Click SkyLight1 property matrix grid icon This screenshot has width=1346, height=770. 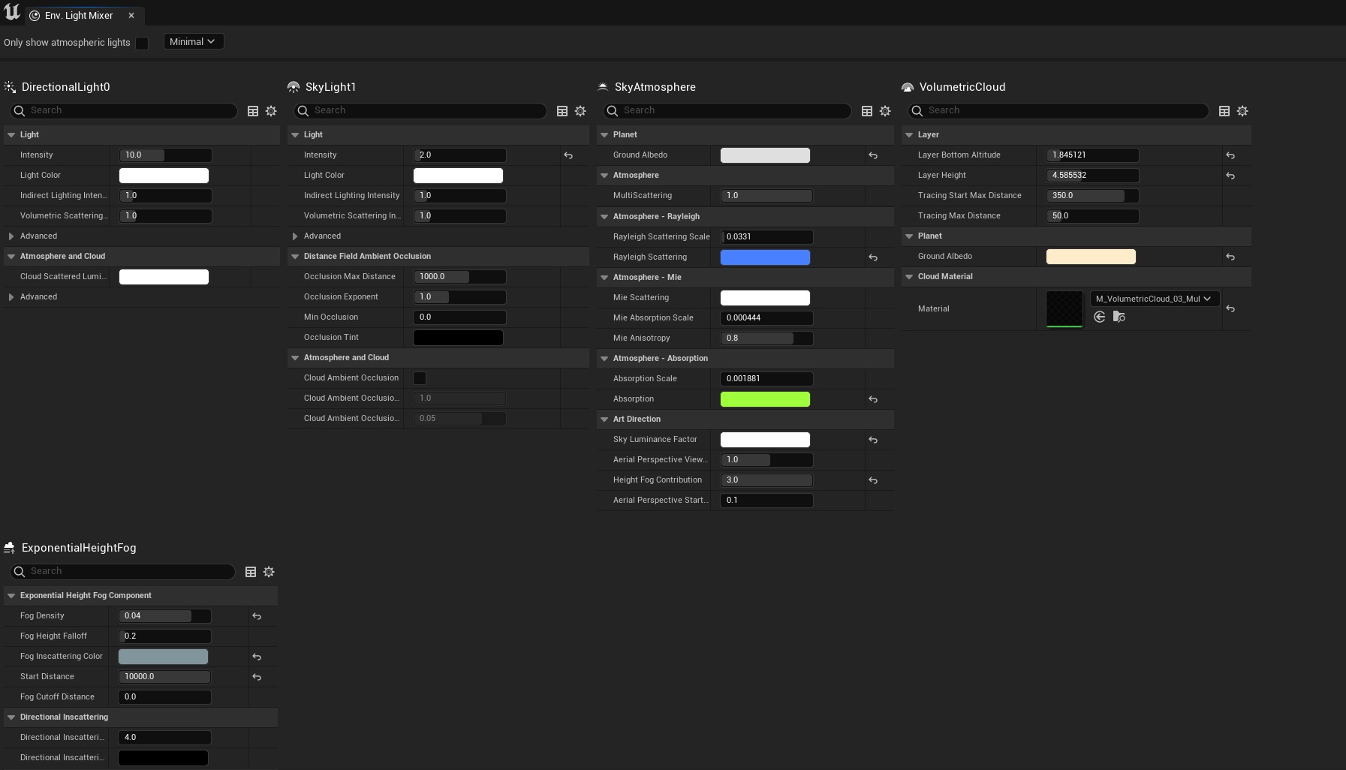562,111
